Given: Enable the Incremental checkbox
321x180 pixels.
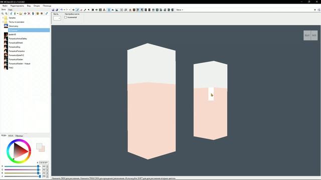Looking at the screenshot, I should [x=66, y=17].
